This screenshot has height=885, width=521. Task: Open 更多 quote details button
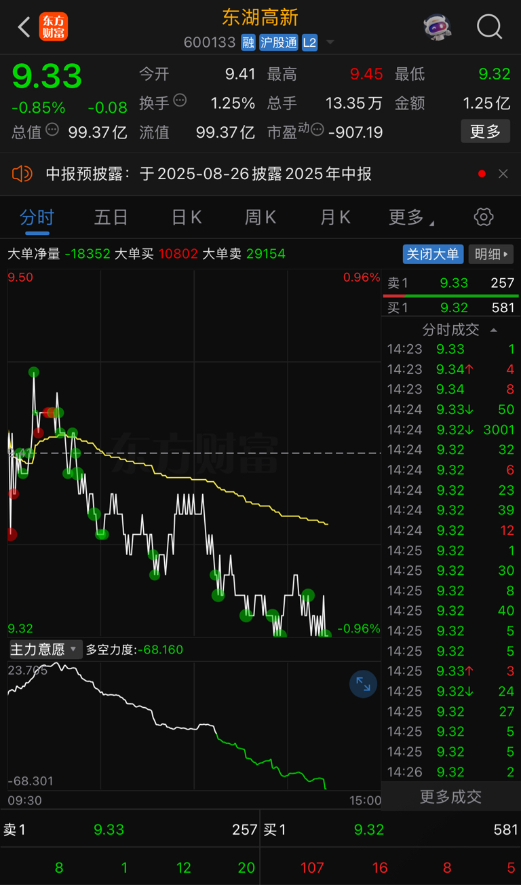(x=486, y=131)
